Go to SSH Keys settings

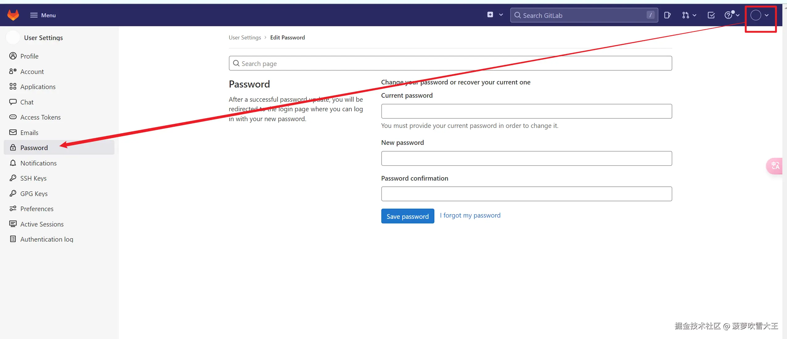pos(33,178)
